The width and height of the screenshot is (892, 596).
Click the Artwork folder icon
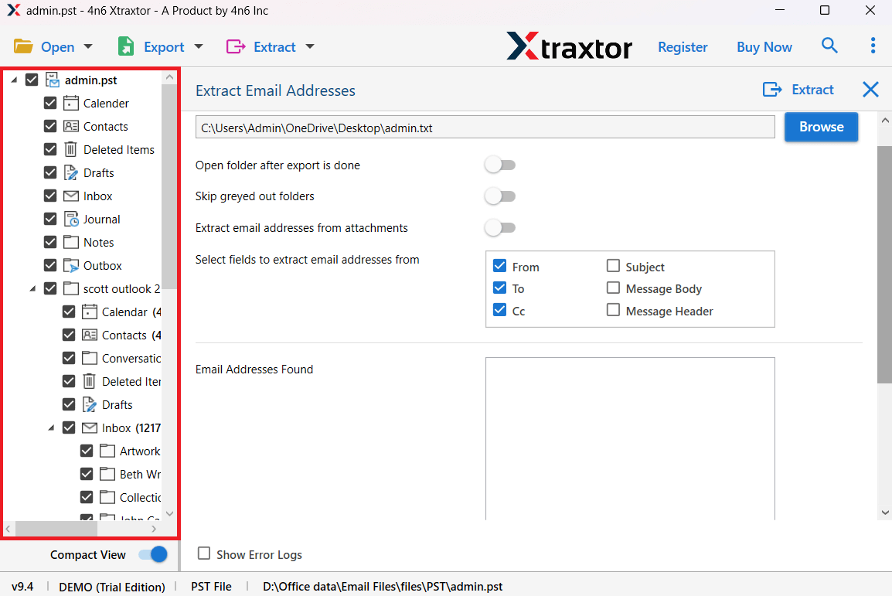[x=107, y=451]
